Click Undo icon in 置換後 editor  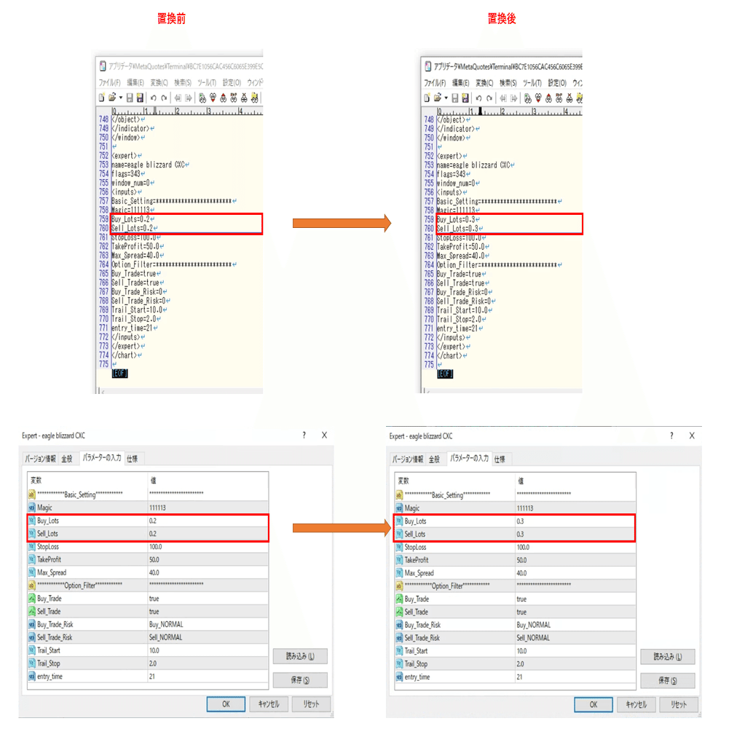tap(479, 98)
